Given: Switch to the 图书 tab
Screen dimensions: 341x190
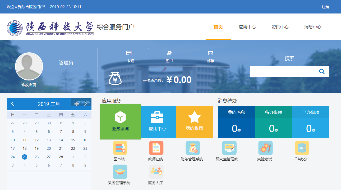Looking at the screenshot, I should 169,57.
